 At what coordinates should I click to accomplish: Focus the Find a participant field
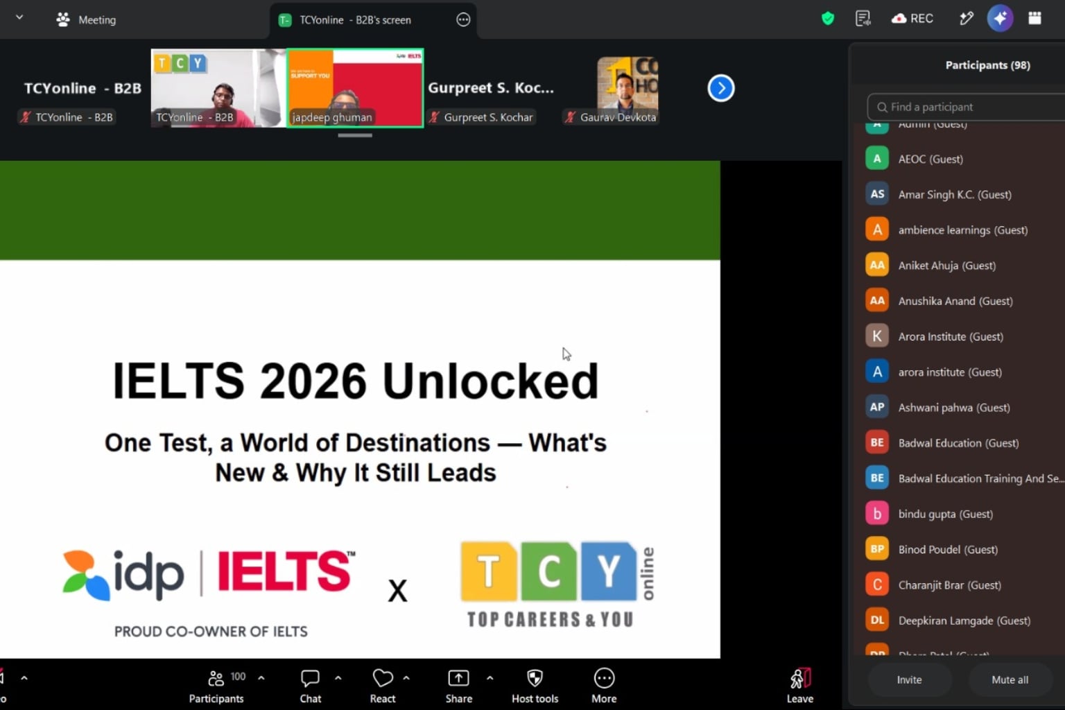coord(965,107)
